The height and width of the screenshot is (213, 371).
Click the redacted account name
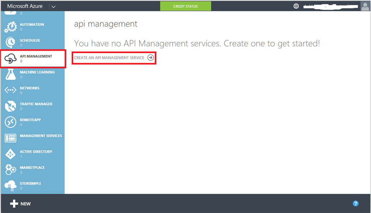(330, 7)
